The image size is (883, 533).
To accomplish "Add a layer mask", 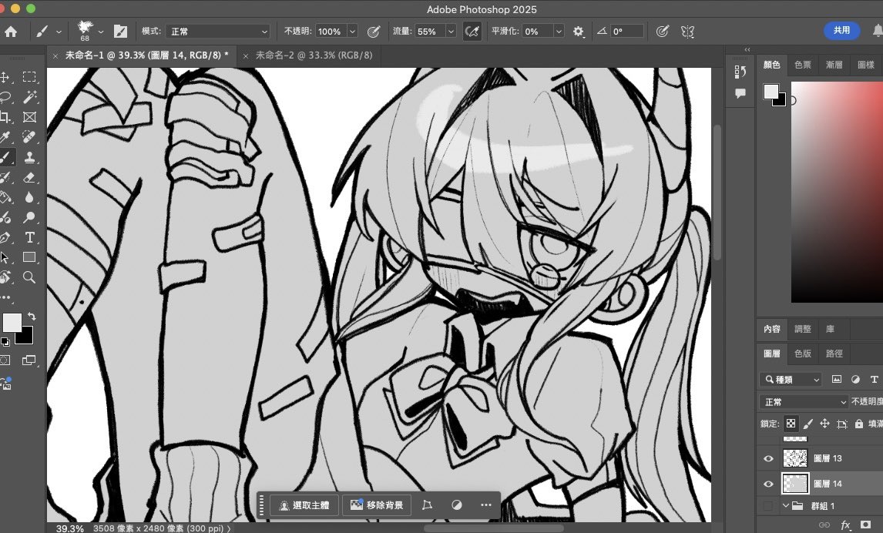I will pos(865,525).
